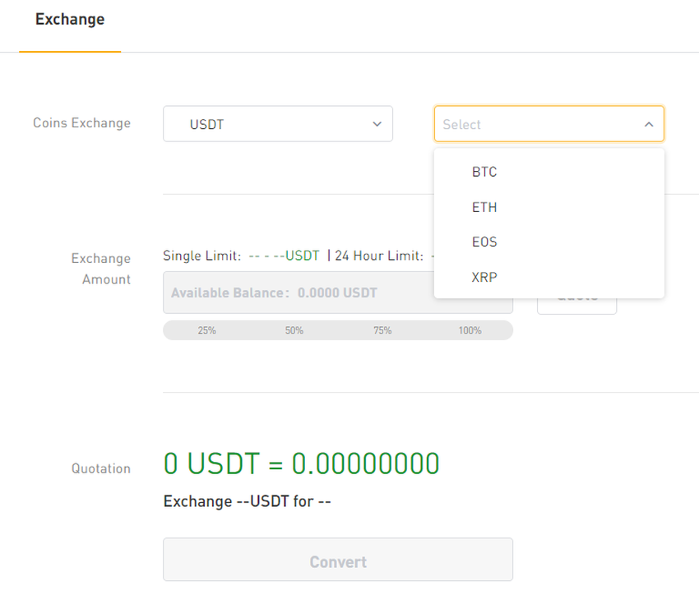699x604 pixels.
Task: Click the Select target coin field
Action: (x=539, y=124)
